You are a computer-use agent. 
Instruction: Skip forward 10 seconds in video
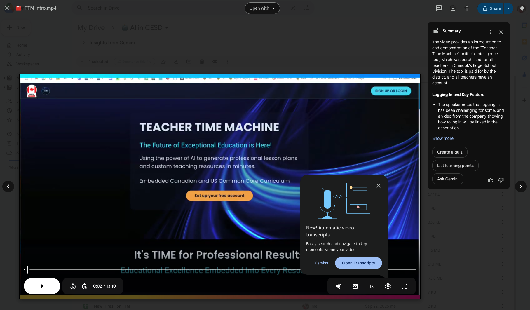point(85,286)
